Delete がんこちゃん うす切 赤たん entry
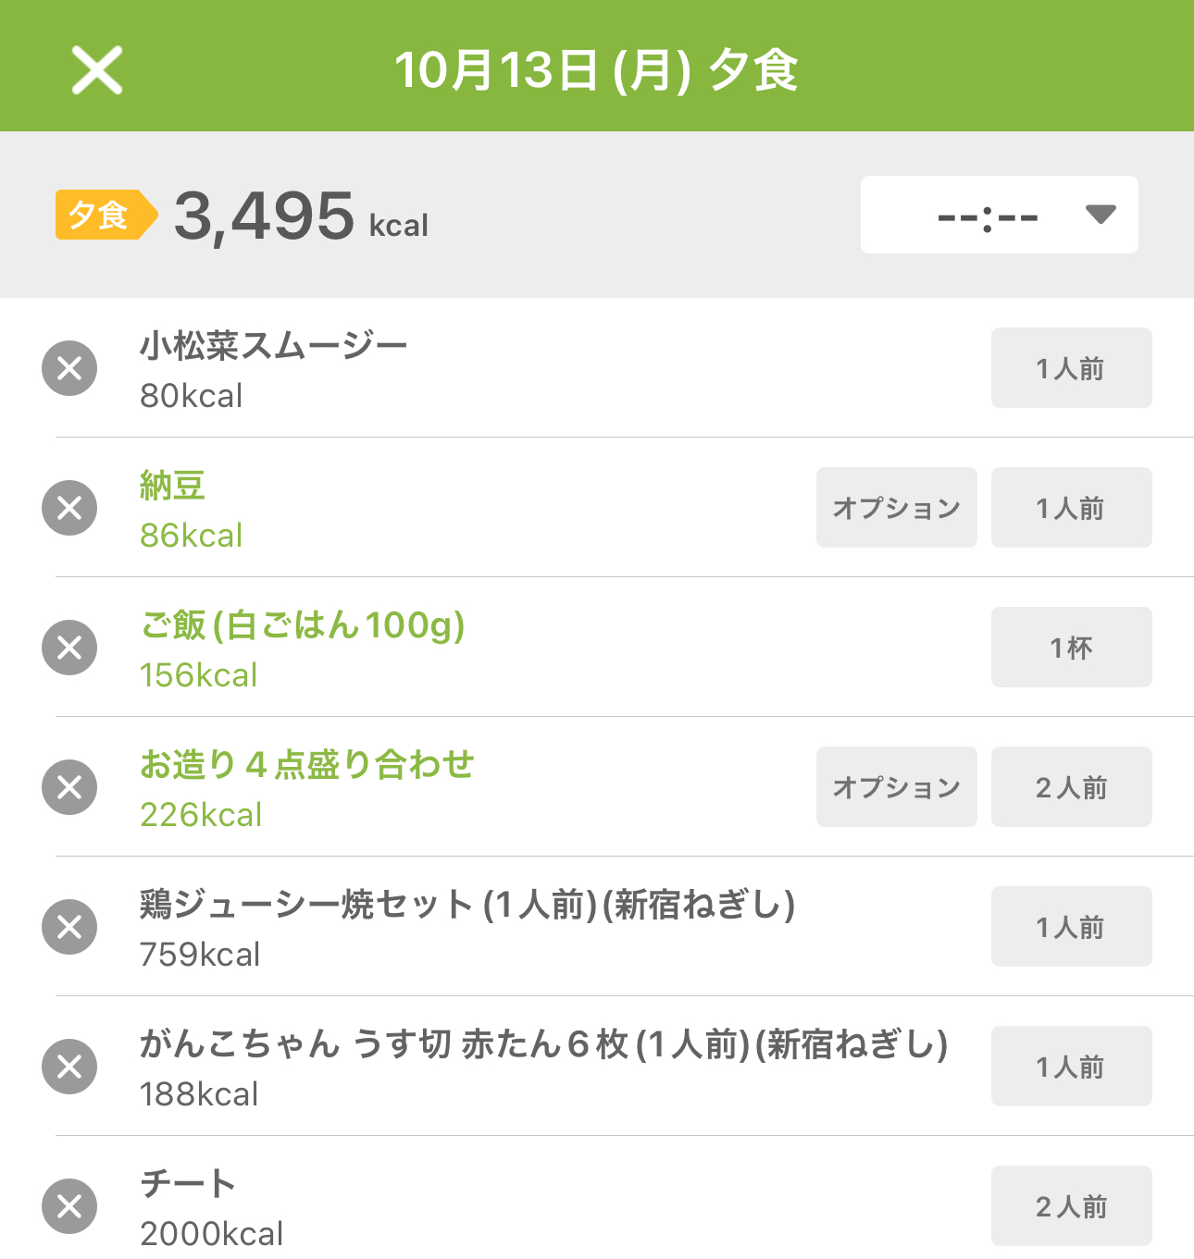This screenshot has width=1194, height=1259. click(69, 1067)
